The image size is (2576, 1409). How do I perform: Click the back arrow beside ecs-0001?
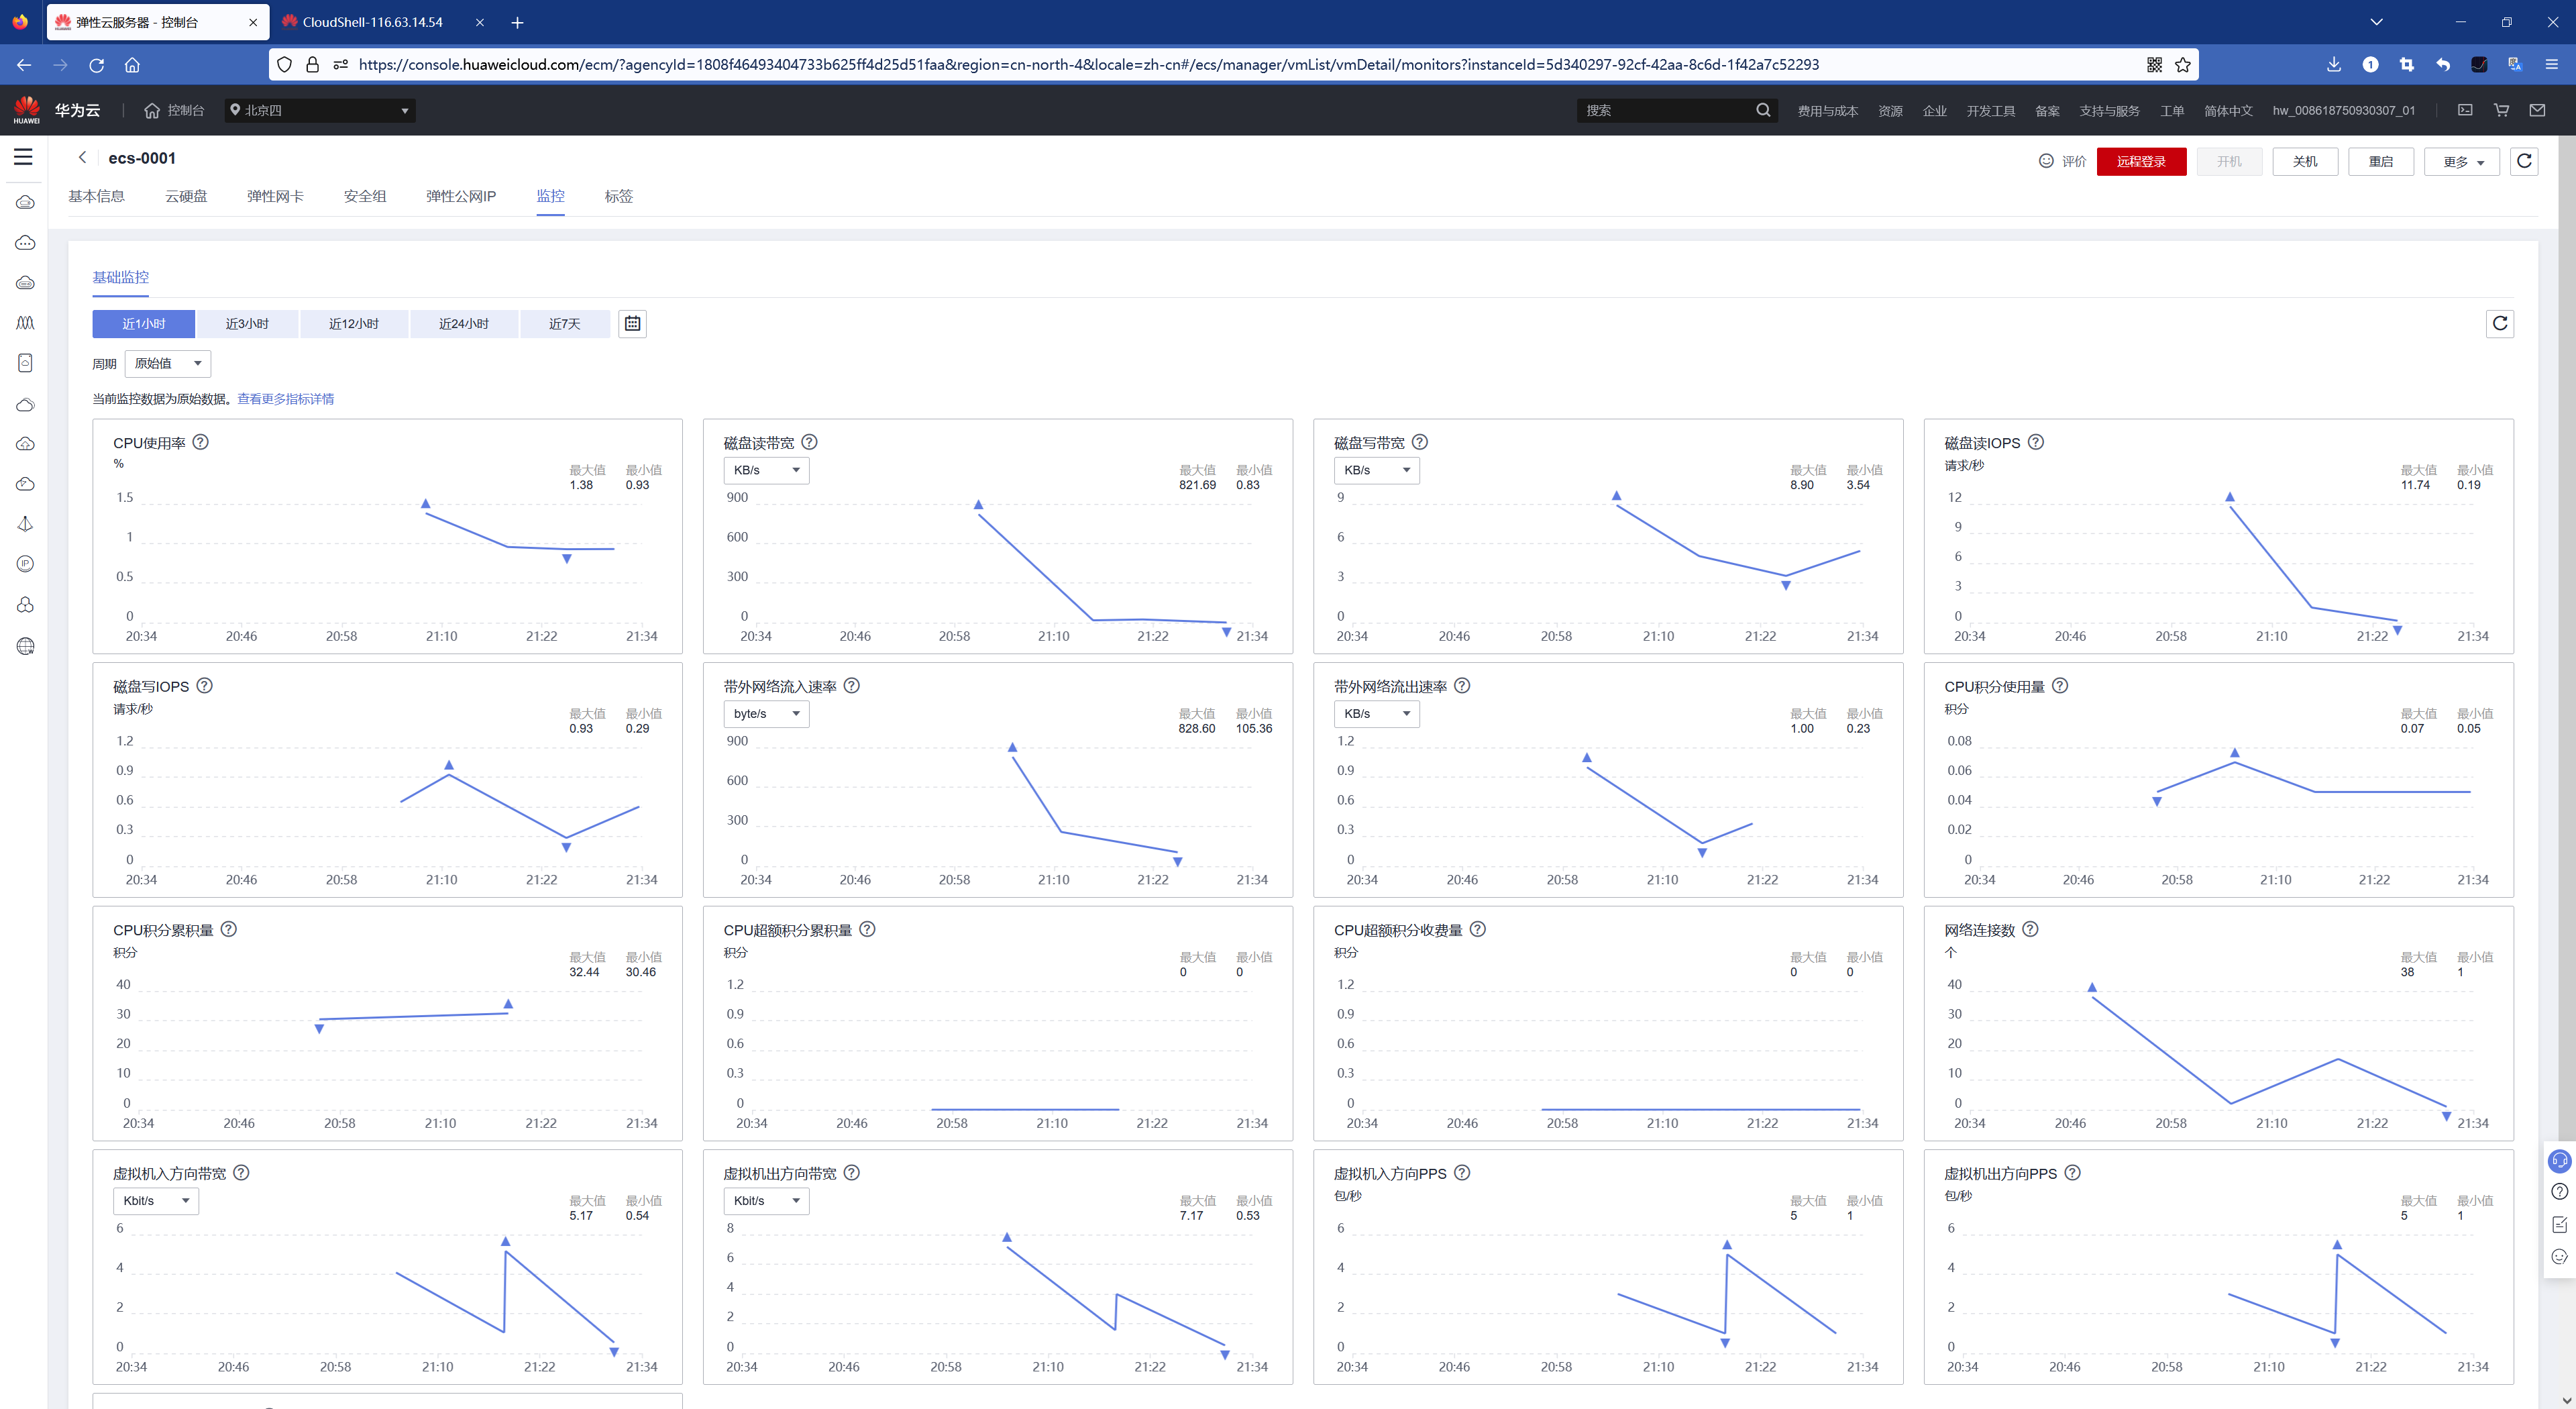pyautogui.click(x=83, y=158)
